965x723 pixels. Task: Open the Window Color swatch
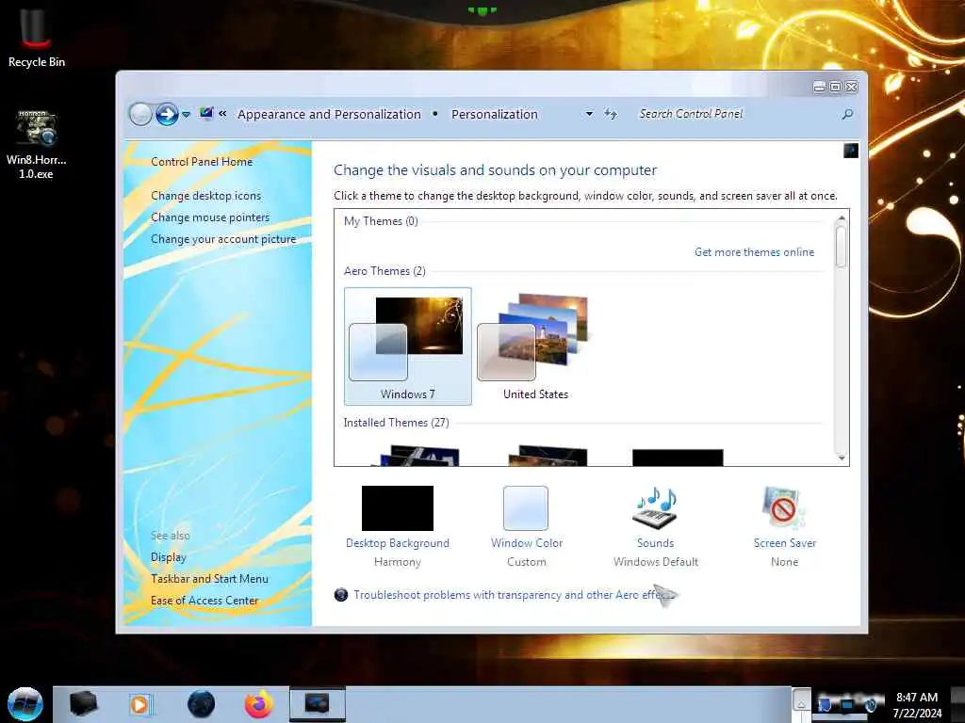point(526,508)
